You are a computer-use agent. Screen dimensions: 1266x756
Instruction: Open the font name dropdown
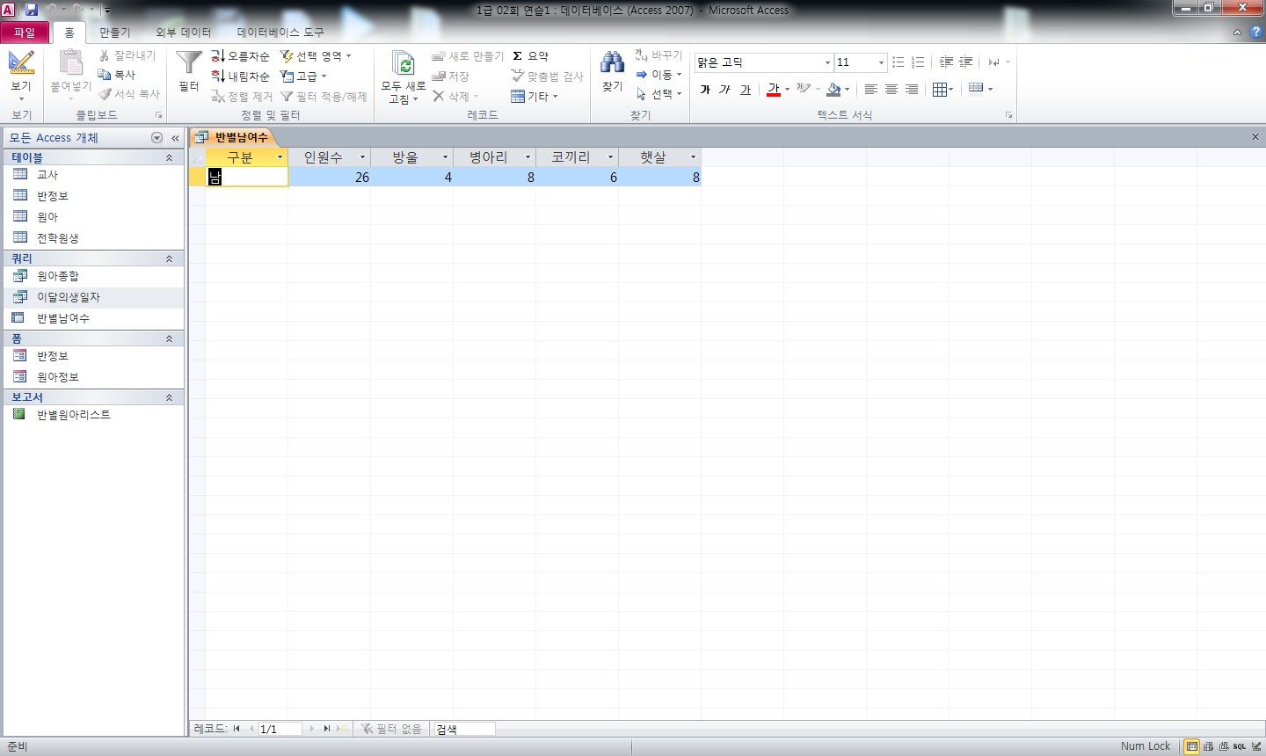coord(826,62)
